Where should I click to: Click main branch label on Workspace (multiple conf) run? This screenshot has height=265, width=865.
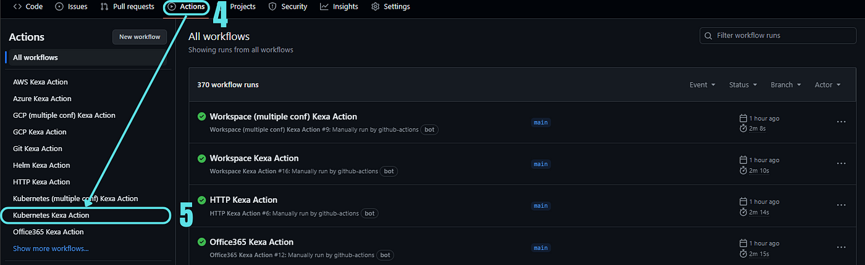(541, 122)
